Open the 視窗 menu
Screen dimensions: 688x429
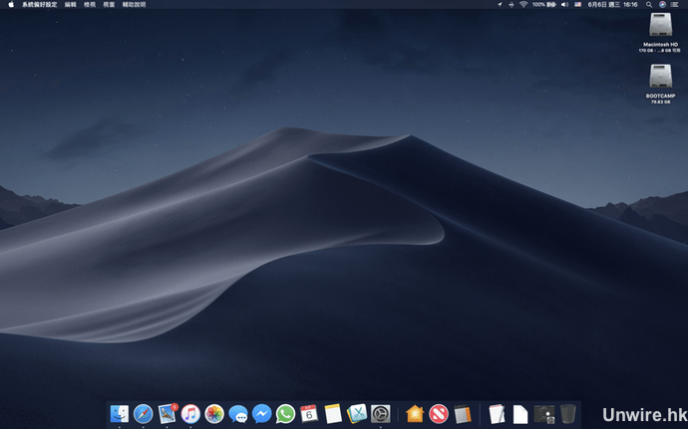[109, 4]
